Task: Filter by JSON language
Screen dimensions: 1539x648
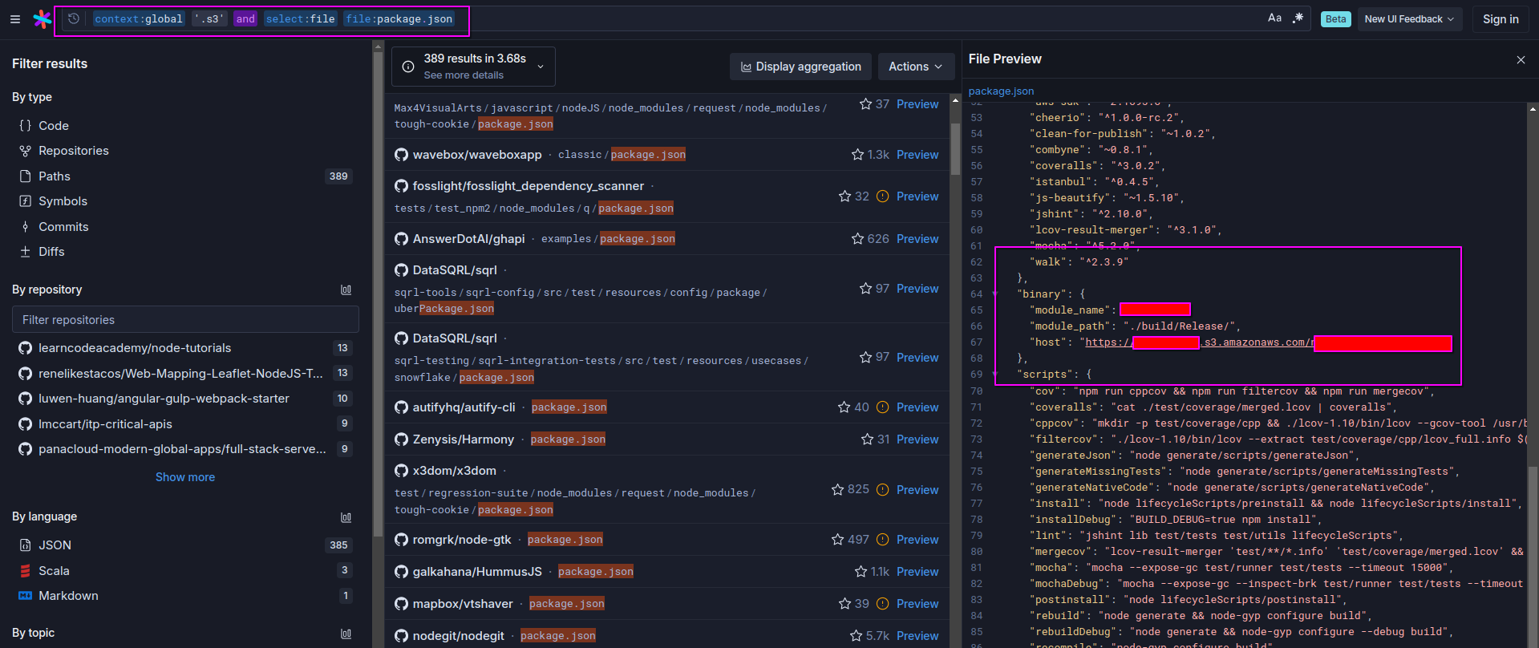Action: coord(185,545)
